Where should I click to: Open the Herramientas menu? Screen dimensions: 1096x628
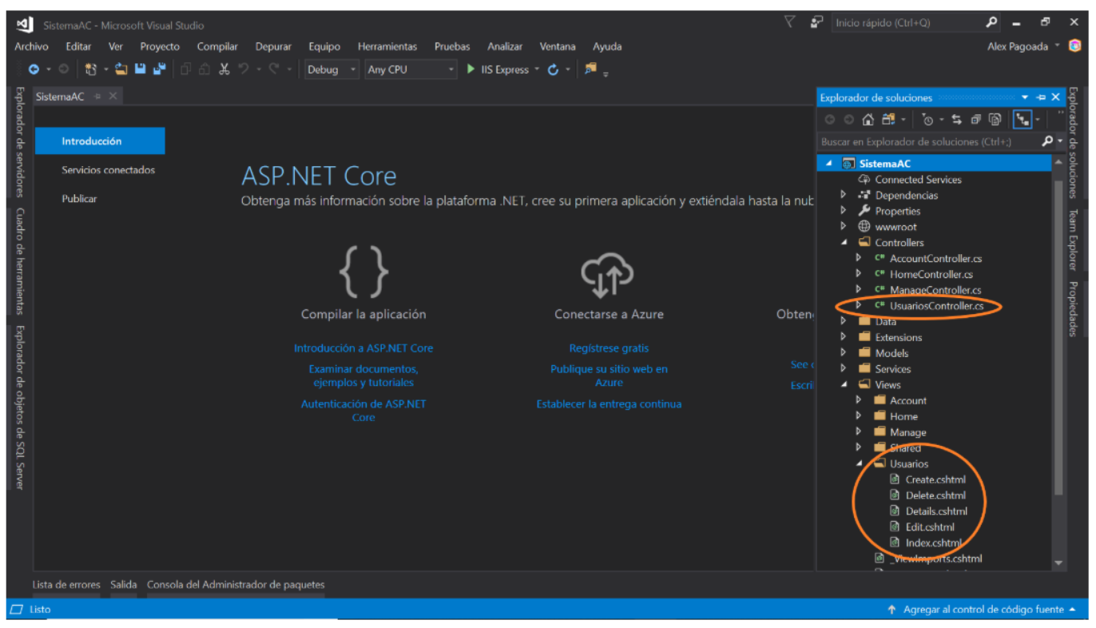387,46
